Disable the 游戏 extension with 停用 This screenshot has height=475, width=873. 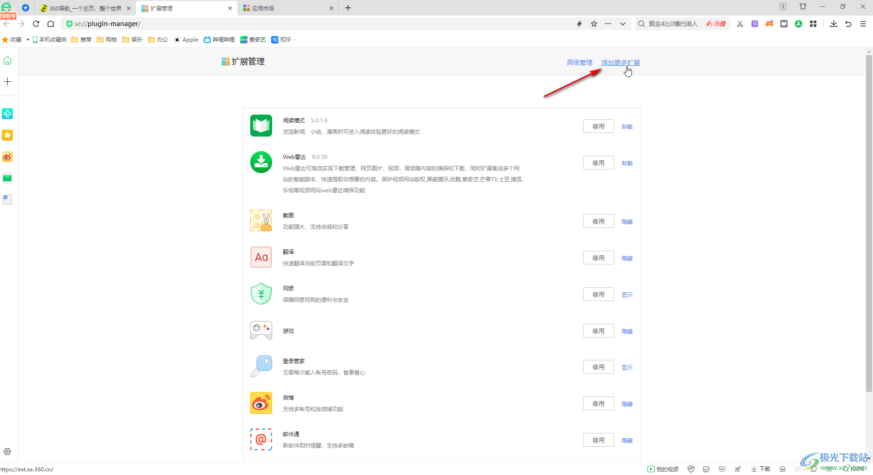pyautogui.click(x=599, y=331)
